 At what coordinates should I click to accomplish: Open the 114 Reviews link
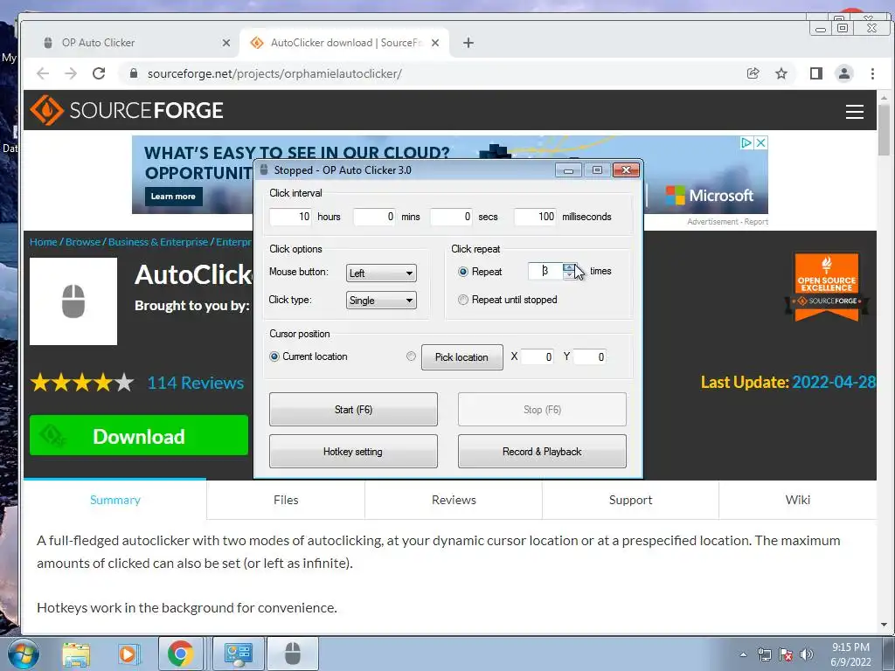195,383
